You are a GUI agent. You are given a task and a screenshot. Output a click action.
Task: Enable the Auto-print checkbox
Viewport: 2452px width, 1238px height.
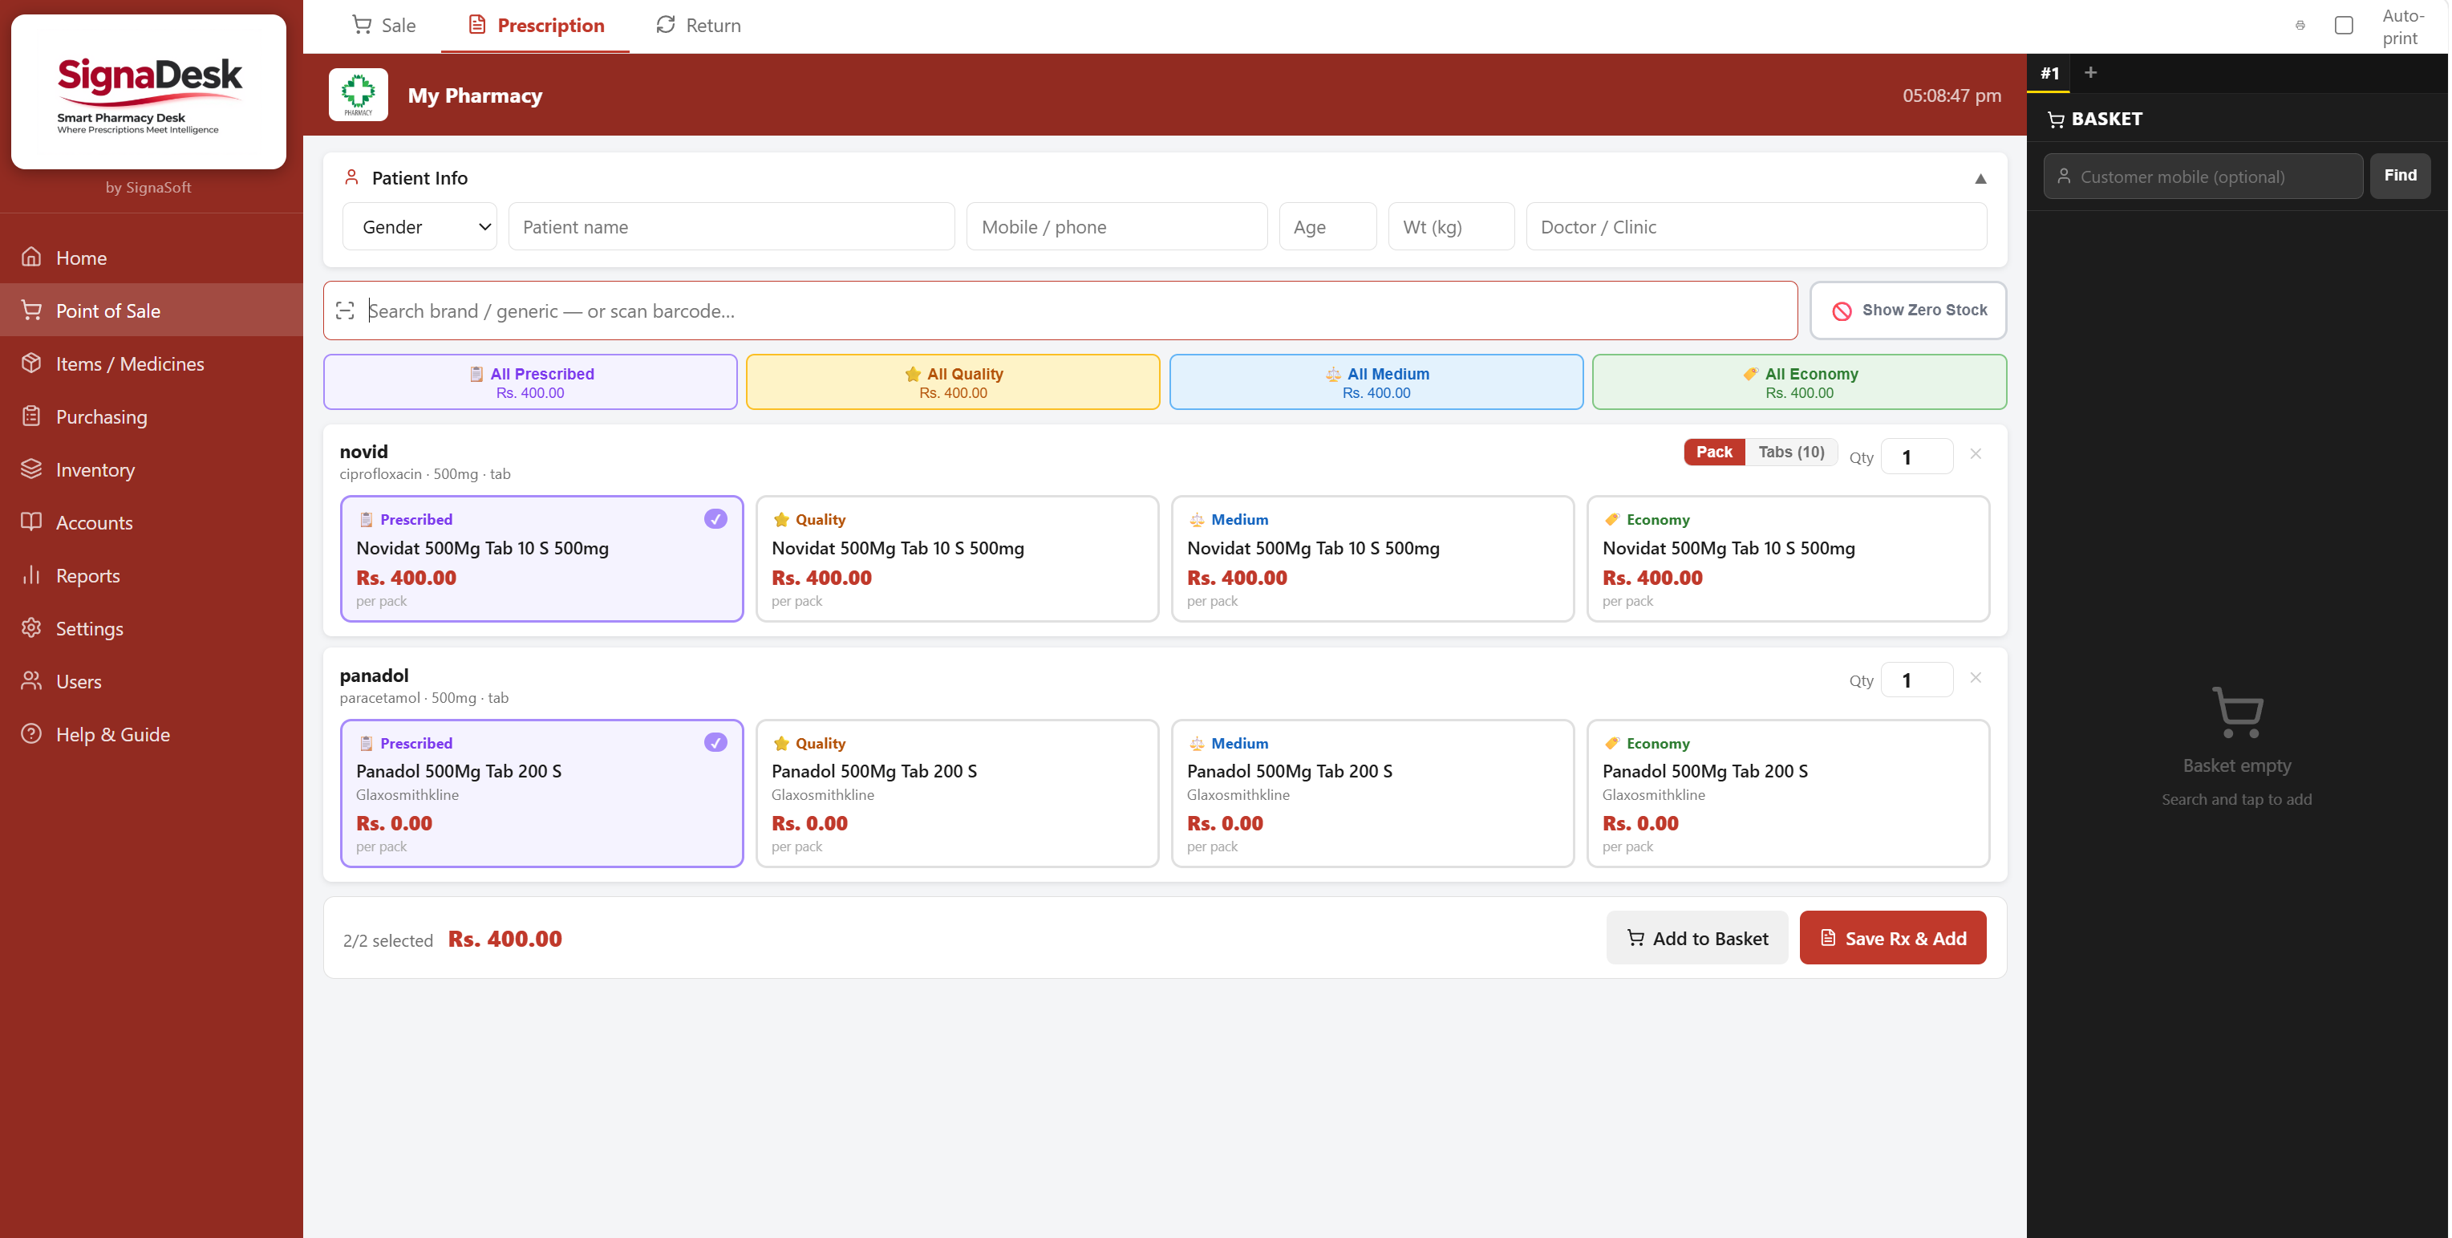(x=2344, y=26)
